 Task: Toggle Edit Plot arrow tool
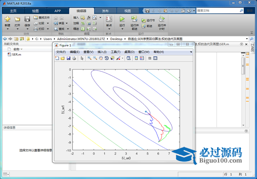click(82, 58)
